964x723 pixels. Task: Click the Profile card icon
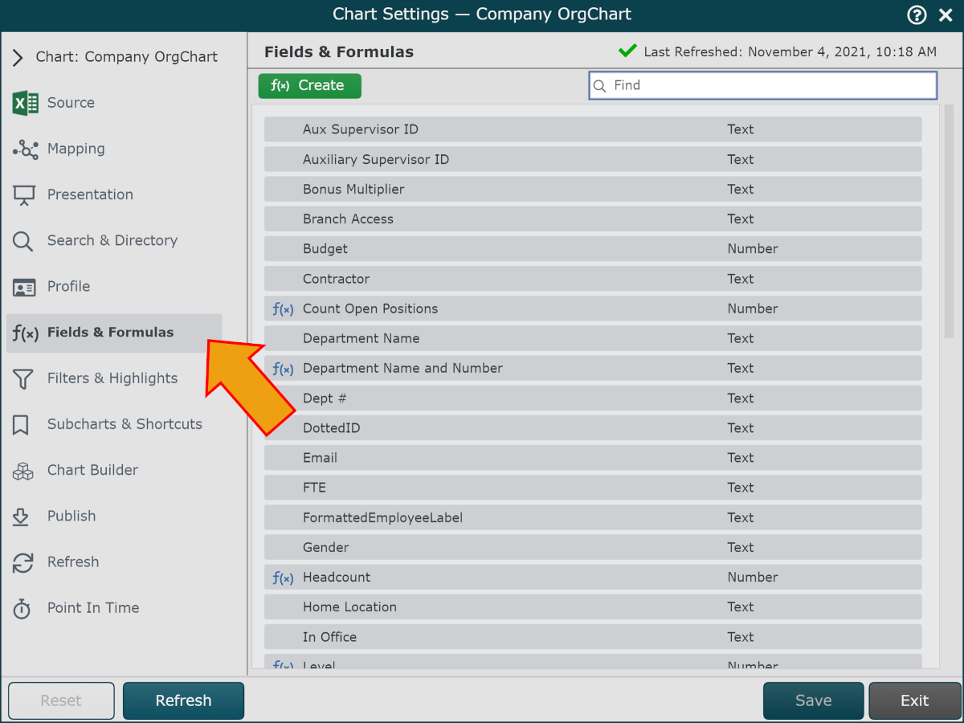click(24, 287)
